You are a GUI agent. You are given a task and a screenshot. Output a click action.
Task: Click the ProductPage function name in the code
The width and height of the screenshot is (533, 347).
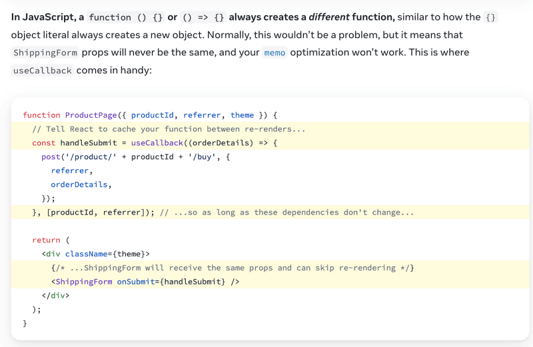91,115
